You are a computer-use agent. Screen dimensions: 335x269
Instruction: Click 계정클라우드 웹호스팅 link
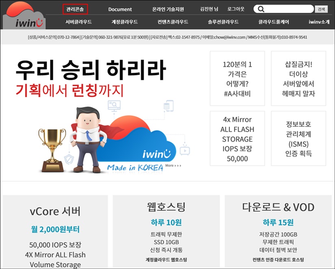click(x=166, y=260)
